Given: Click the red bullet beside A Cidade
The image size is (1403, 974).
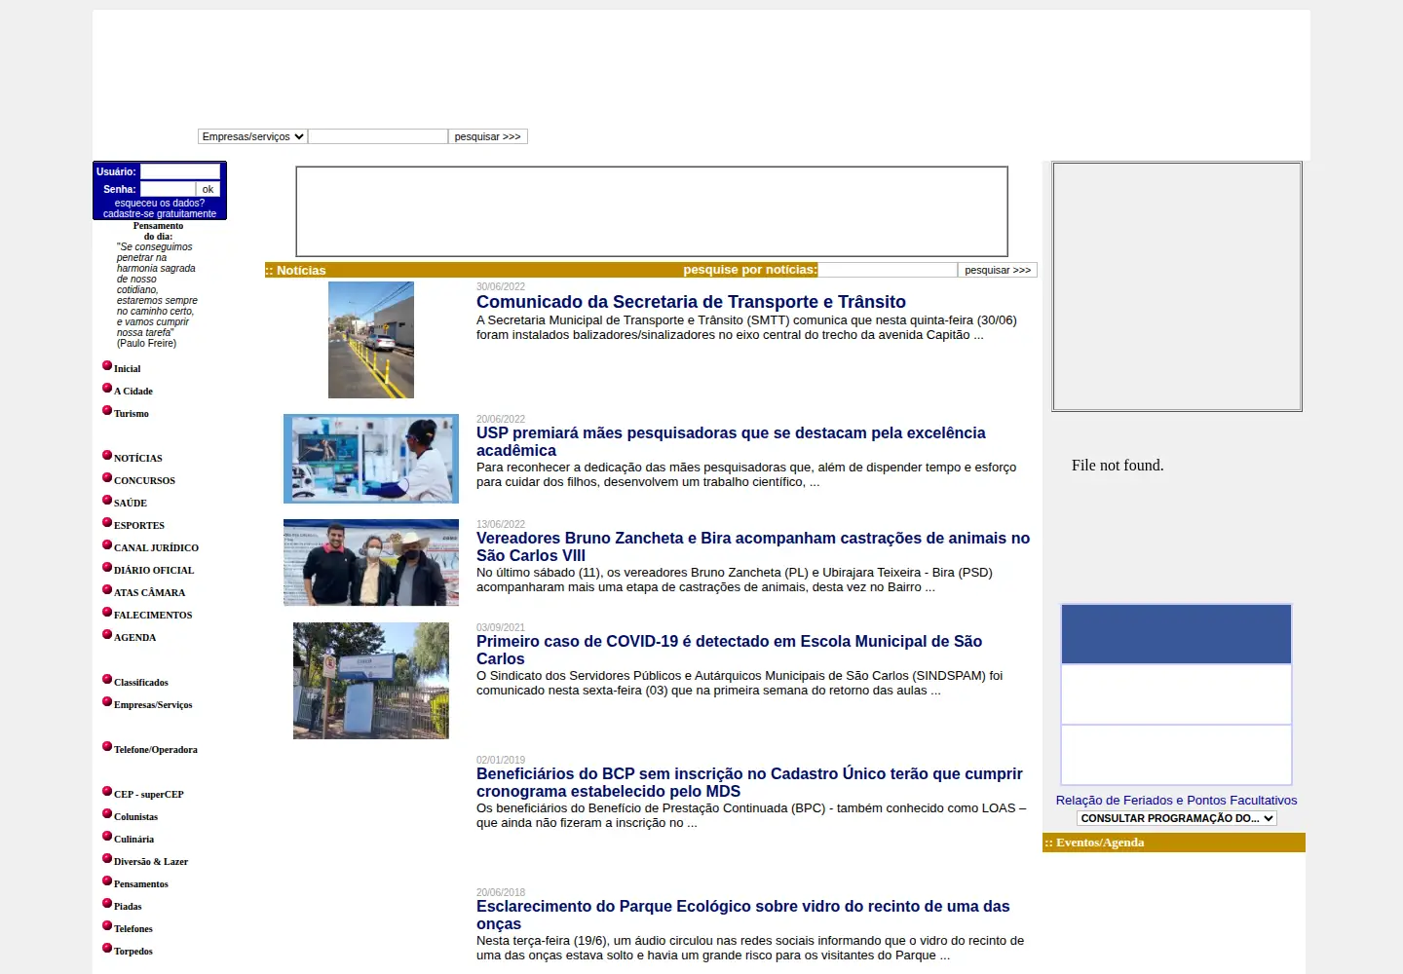Looking at the screenshot, I should 107,388.
